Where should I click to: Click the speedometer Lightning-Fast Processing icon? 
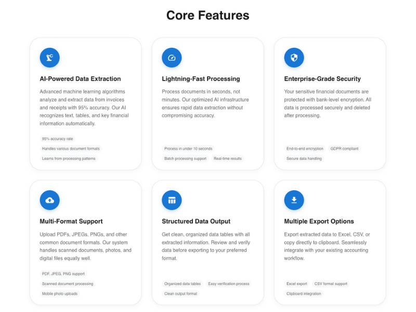coord(172,58)
